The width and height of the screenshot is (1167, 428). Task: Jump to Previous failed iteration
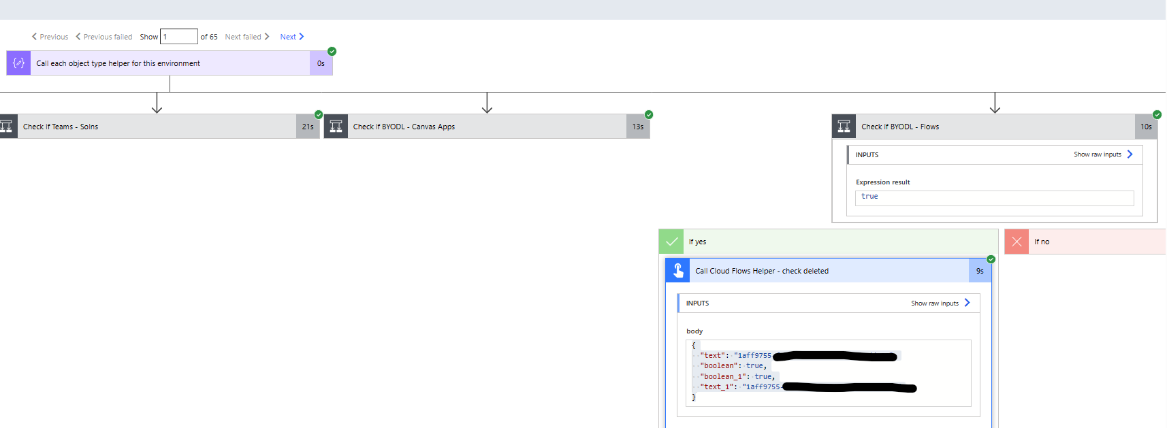tap(104, 37)
